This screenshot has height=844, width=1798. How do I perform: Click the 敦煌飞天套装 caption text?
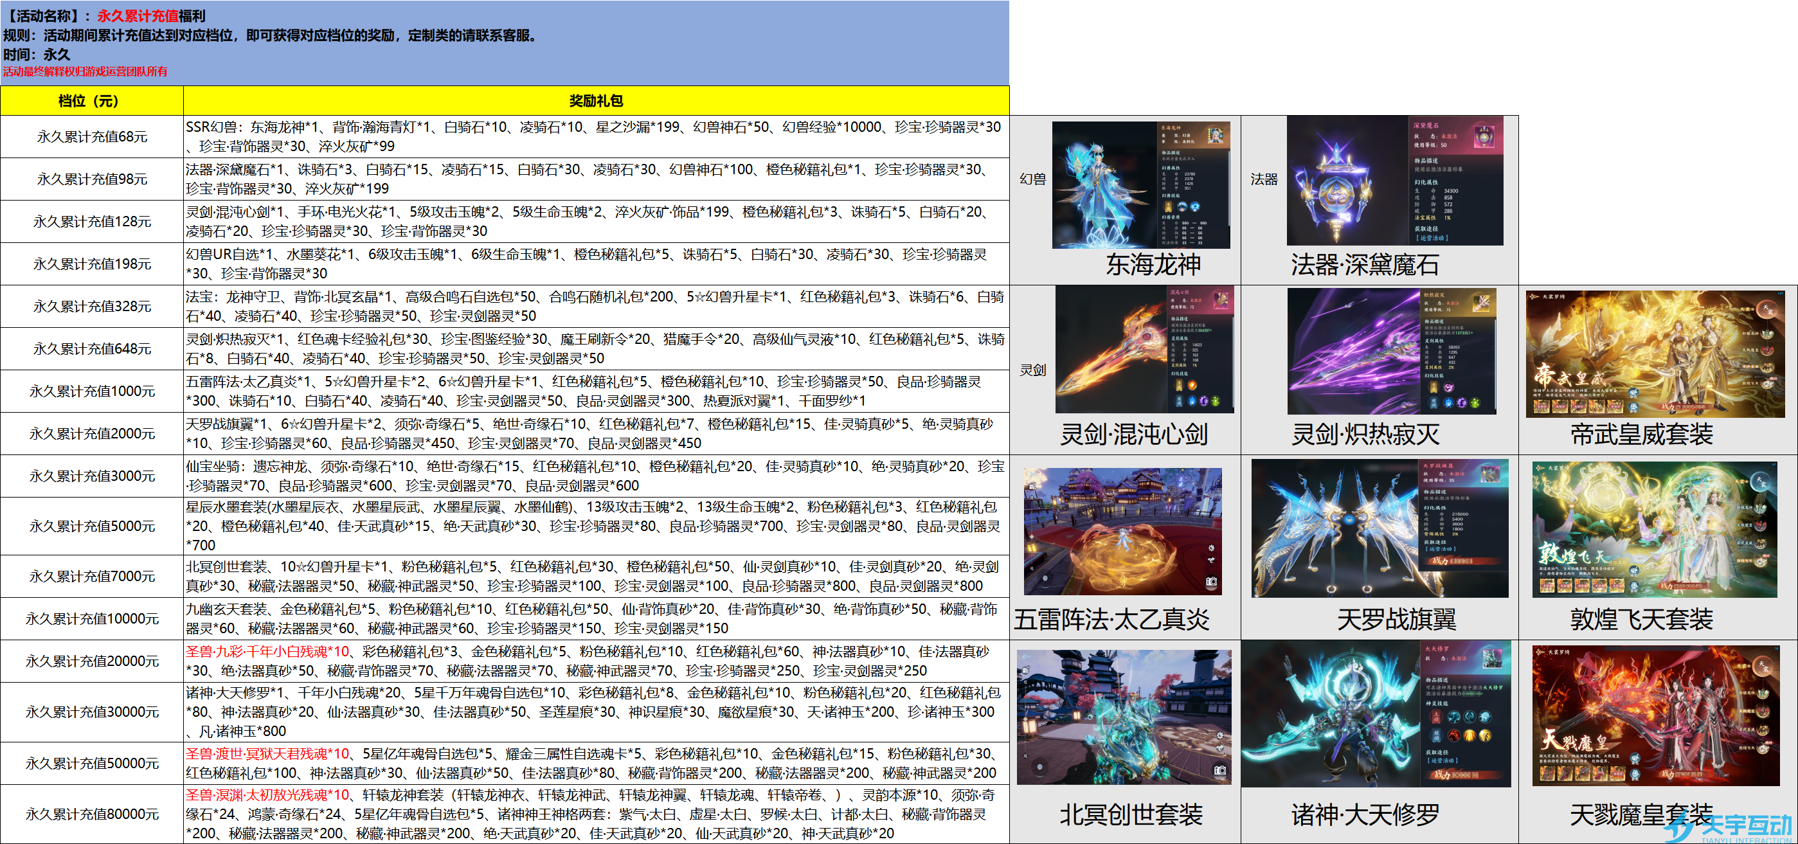1642,619
